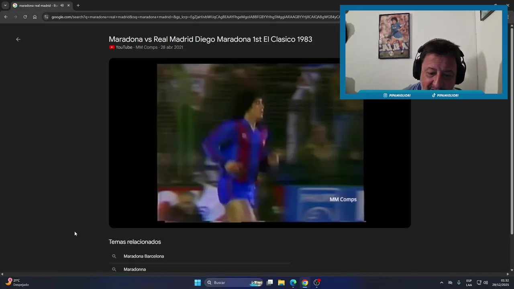Open a new browser tab
This screenshot has width=514, height=289.
coord(78,6)
